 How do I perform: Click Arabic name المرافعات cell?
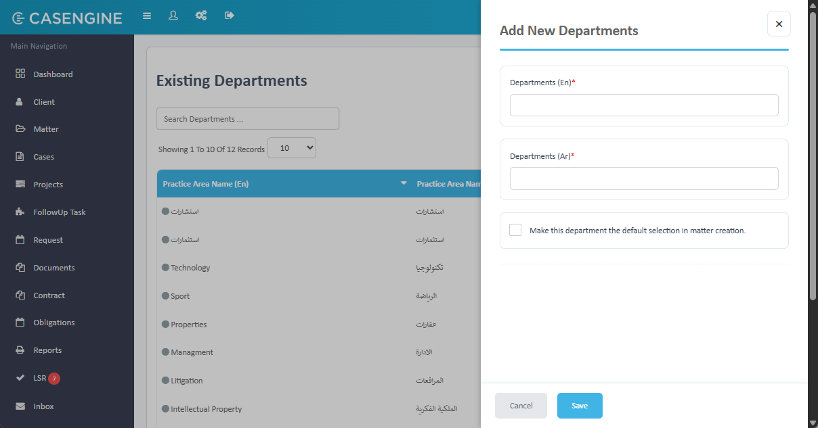430,381
